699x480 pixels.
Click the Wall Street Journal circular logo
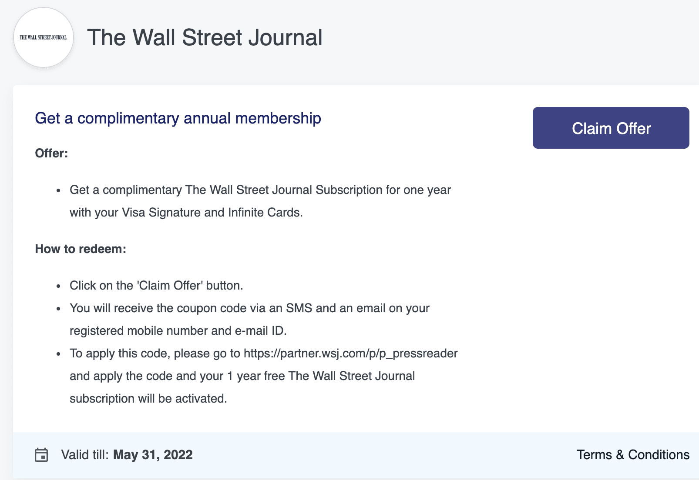coord(44,37)
